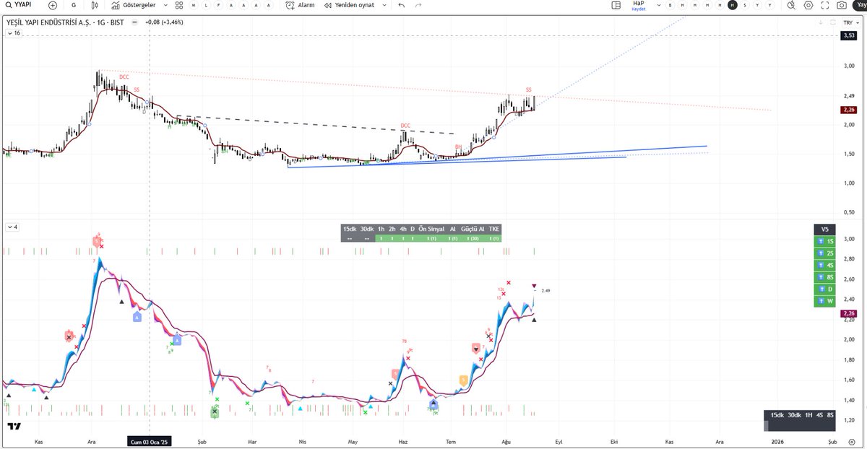Click the upper pane 2,26 price label

848,110
